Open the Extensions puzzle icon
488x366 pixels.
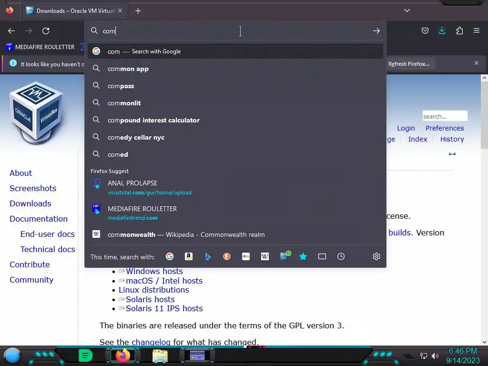coord(459,30)
